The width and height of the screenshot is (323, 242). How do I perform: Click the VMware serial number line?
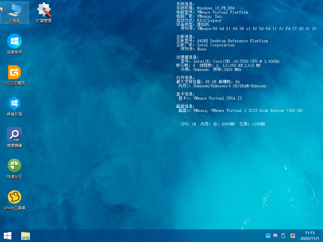coord(249,29)
